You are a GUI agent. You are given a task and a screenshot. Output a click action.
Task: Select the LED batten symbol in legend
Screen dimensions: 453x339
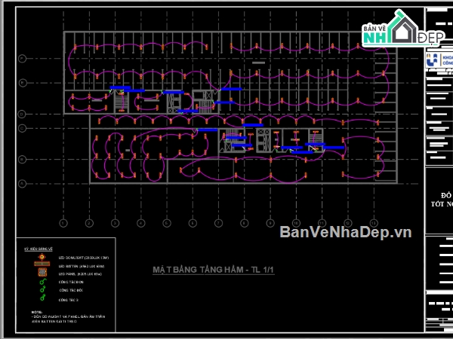coord(42,264)
